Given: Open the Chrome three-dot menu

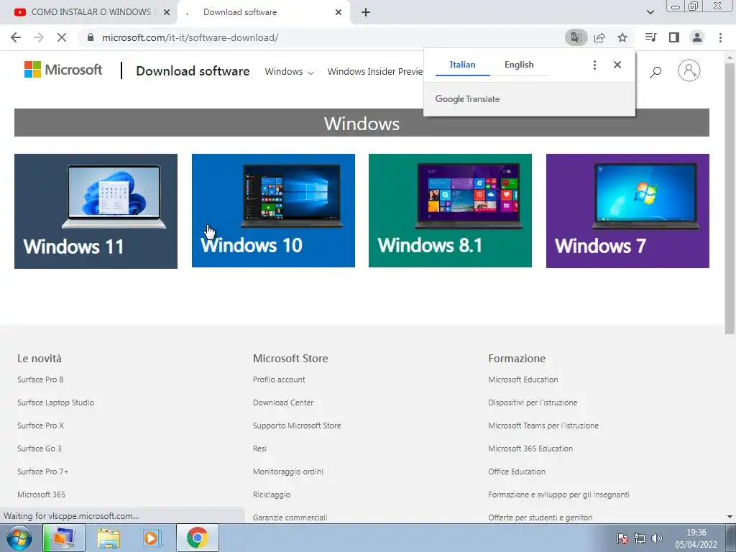Looking at the screenshot, I should [x=720, y=37].
